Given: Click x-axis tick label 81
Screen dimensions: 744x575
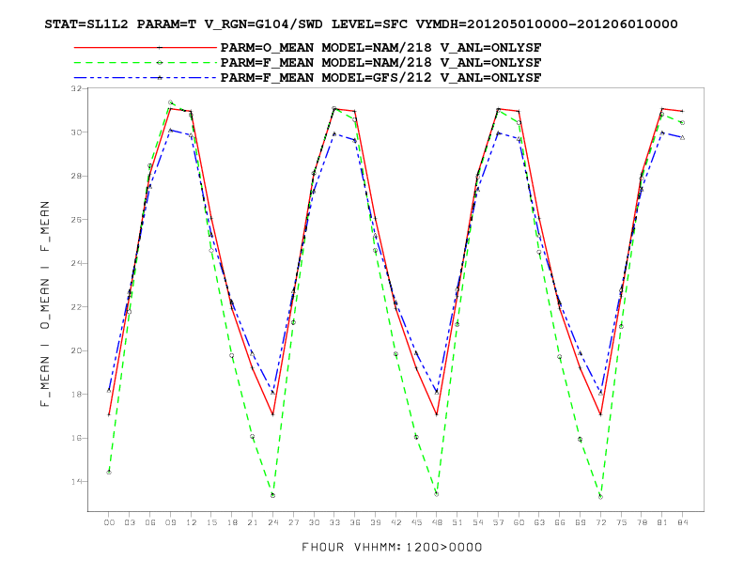Looking at the screenshot, I should click(x=662, y=522).
